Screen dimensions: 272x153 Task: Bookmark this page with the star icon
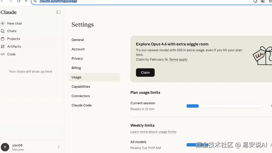(x=270, y=1)
